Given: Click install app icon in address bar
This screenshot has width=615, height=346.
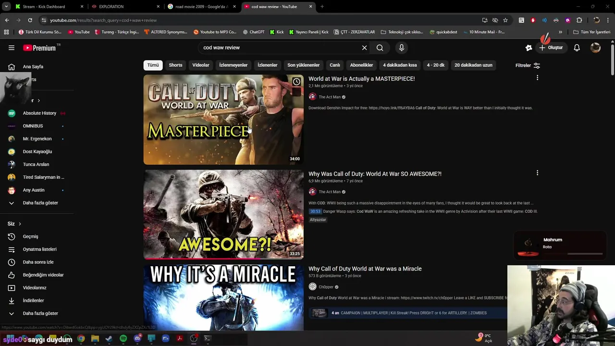Looking at the screenshot, I should (484, 20).
